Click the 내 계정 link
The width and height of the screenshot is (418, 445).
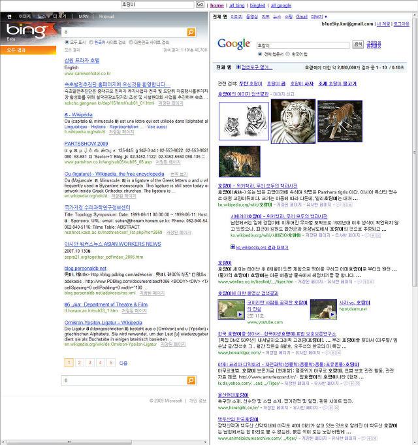coord(383,24)
